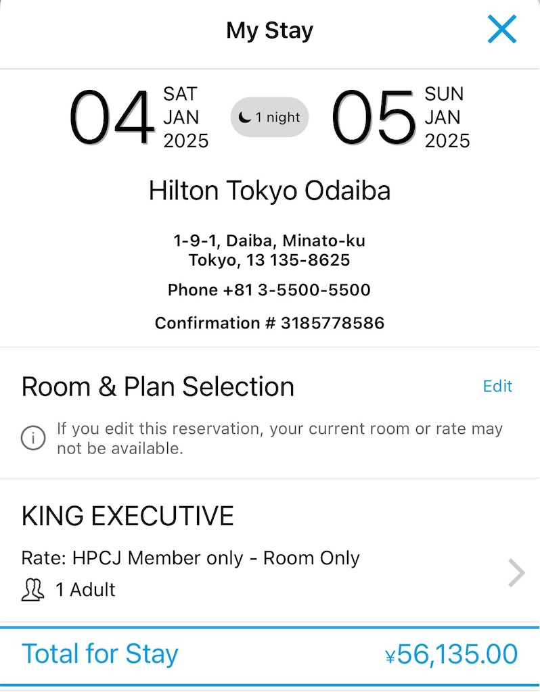Tap the My Stay header title
Image resolution: width=540 pixels, height=692 pixels.
269,30
